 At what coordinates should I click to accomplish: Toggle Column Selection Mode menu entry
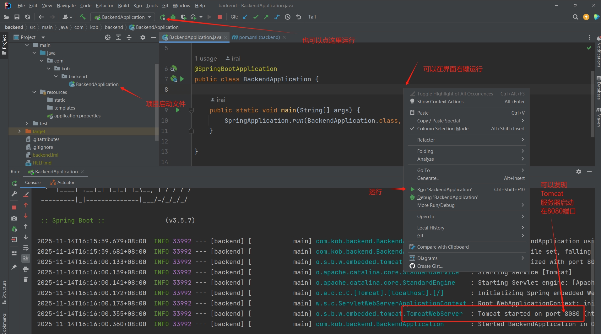(x=442, y=129)
